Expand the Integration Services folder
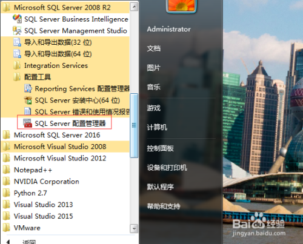The width and height of the screenshot is (303, 244). pos(65,65)
